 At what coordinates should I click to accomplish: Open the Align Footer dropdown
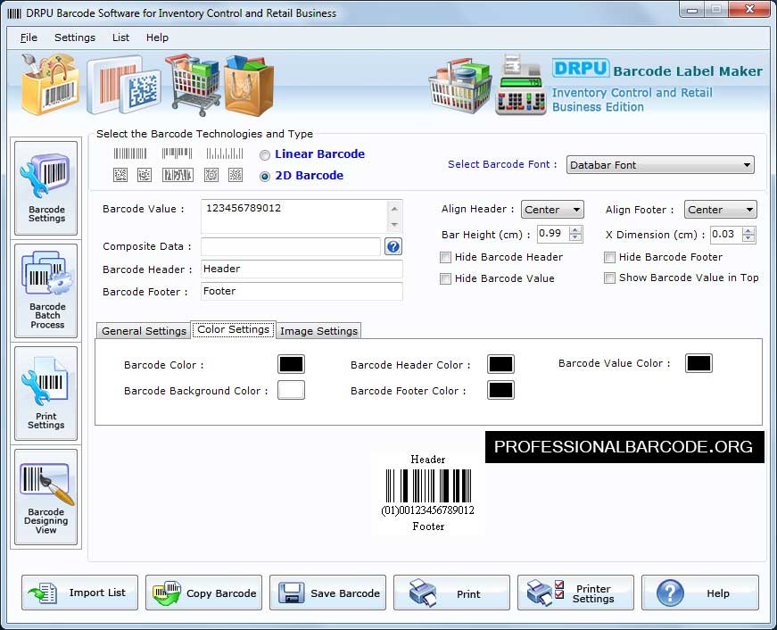tap(720, 210)
